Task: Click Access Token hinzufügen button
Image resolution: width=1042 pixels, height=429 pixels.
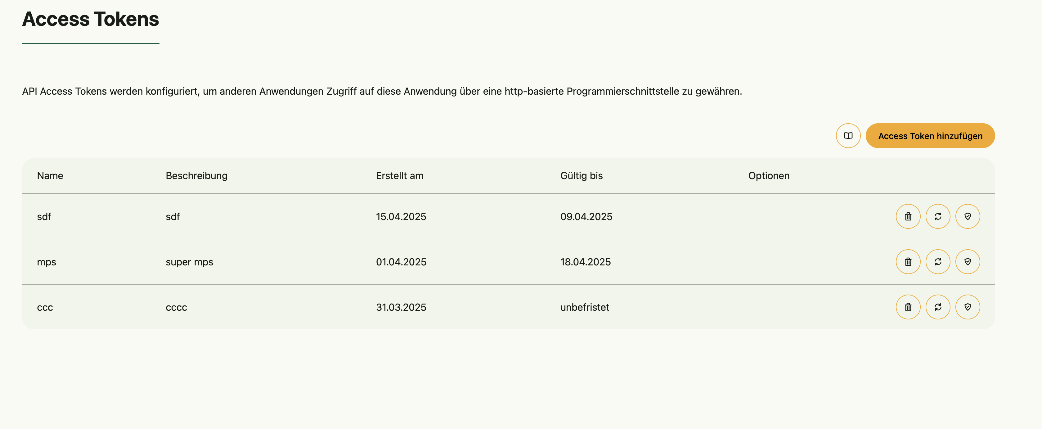Action: pyautogui.click(x=930, y=136)
